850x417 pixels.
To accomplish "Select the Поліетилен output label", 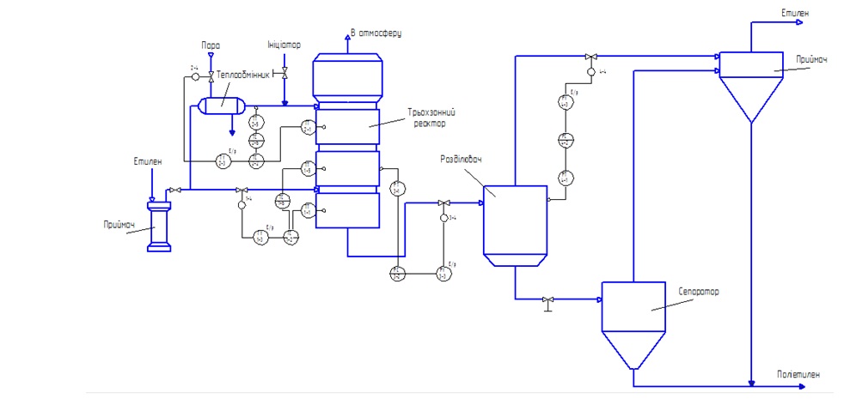I will [x=798, y=374].
